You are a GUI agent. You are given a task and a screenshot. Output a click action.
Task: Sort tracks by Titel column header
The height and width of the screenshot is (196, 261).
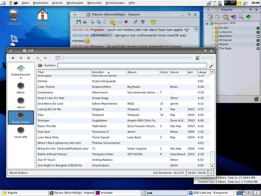click(64, 72)
